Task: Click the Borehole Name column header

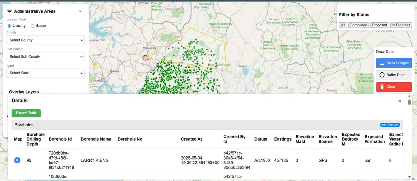Action: [96, 139]
